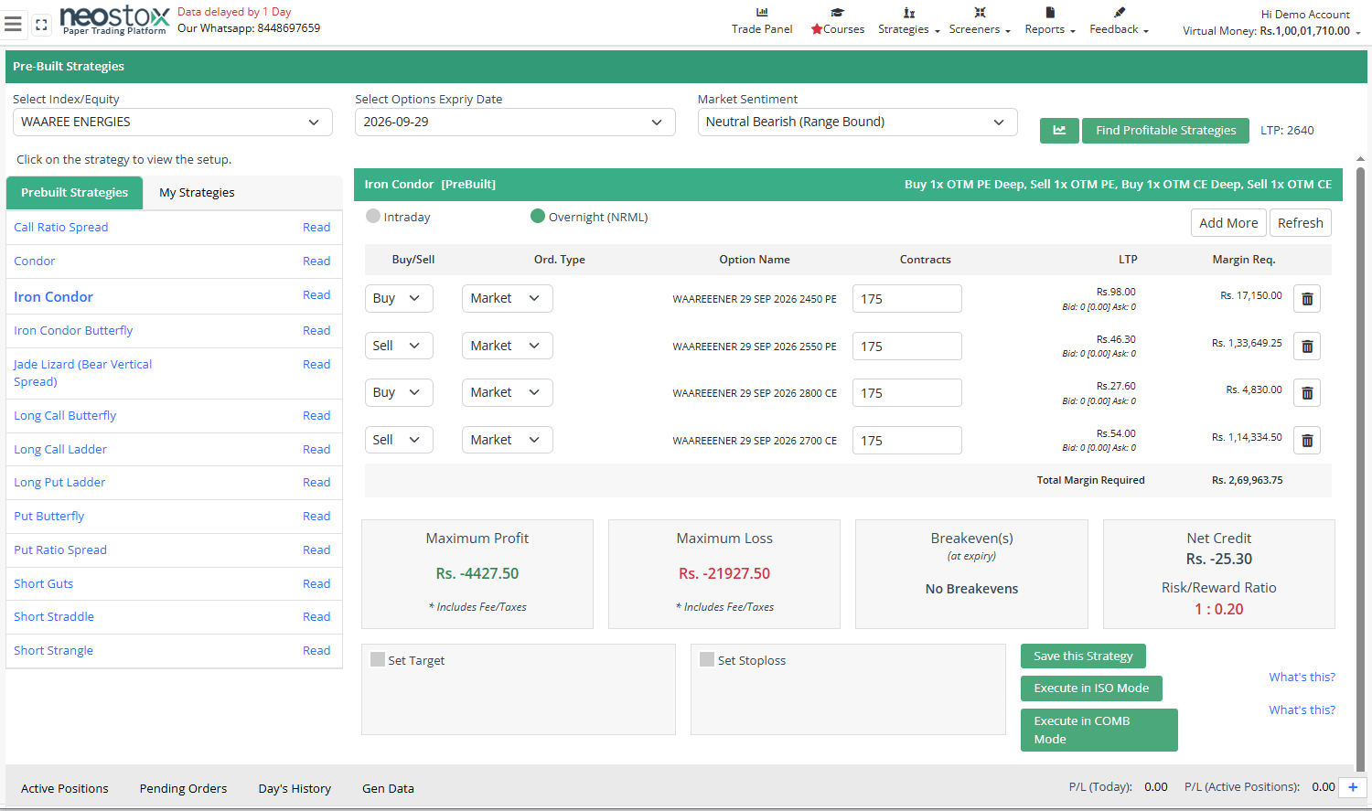Open Market Sentiment dropdown
The width and height of the screenshot is (1372, 811).
857,122
